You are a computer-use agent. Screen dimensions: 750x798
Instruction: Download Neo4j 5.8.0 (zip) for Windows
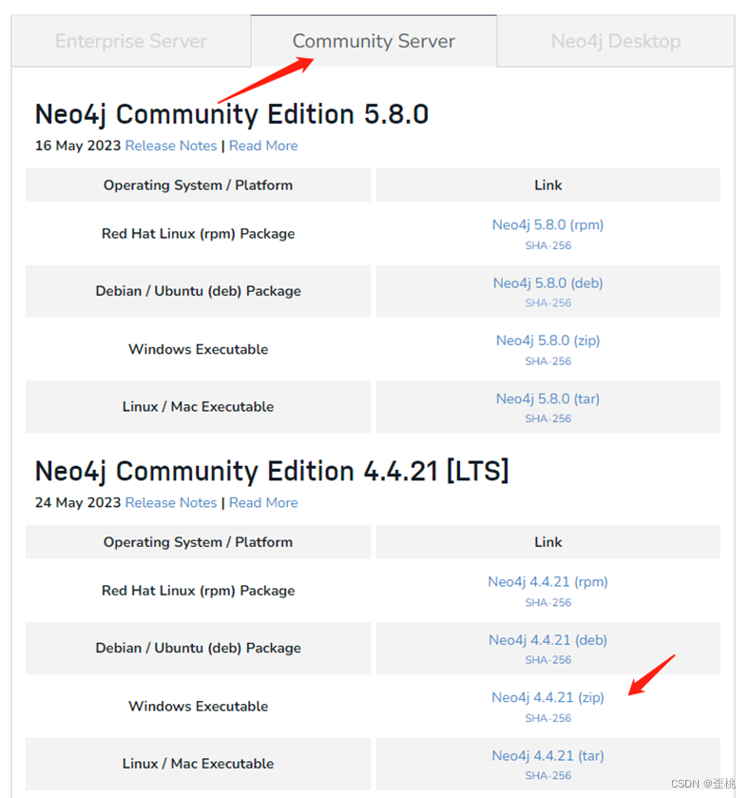[548, 341]
